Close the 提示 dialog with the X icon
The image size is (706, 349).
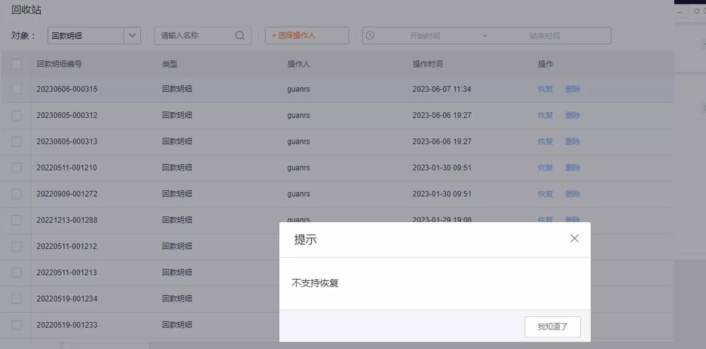tap(575, 238)
